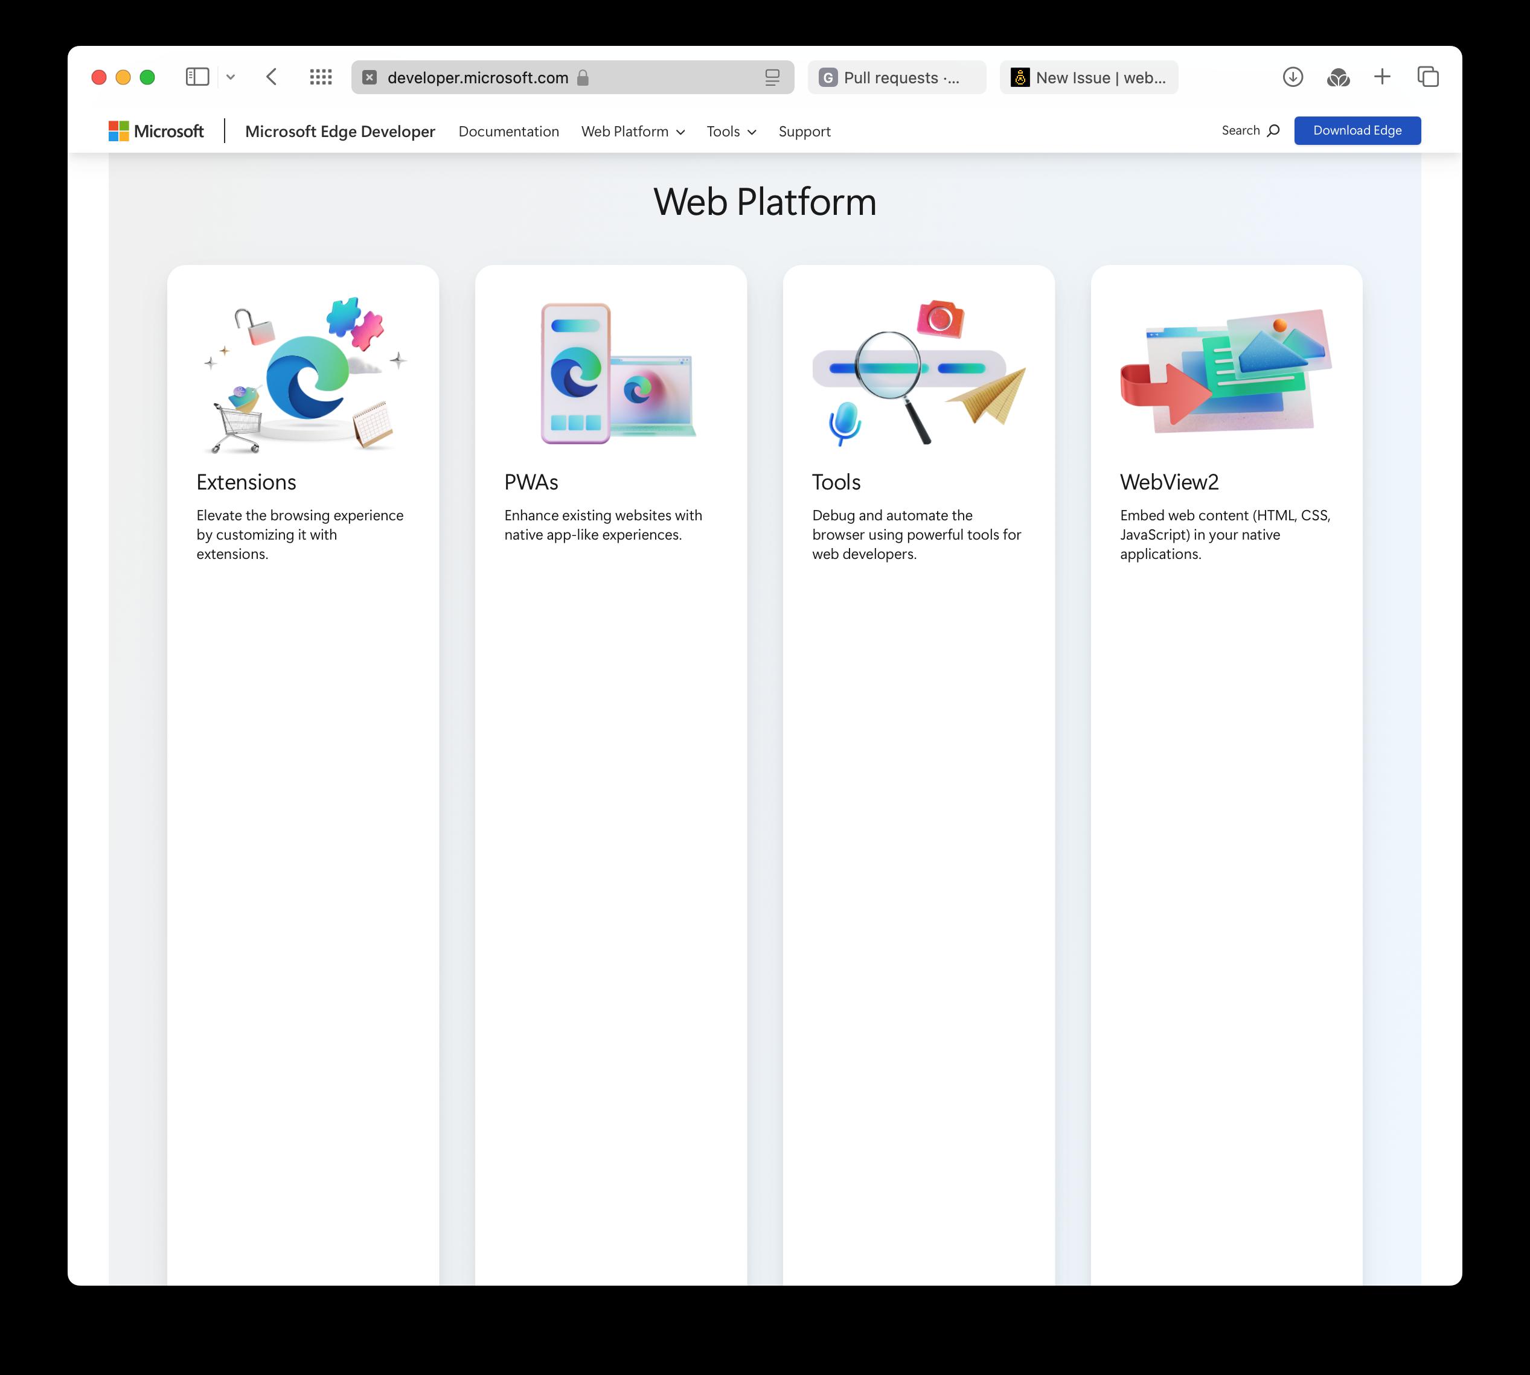Expand the Tools nav menu

[731, 132]
